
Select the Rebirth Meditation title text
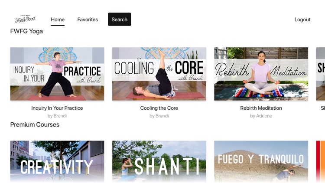pyautogui.click(x=261, y=108)
